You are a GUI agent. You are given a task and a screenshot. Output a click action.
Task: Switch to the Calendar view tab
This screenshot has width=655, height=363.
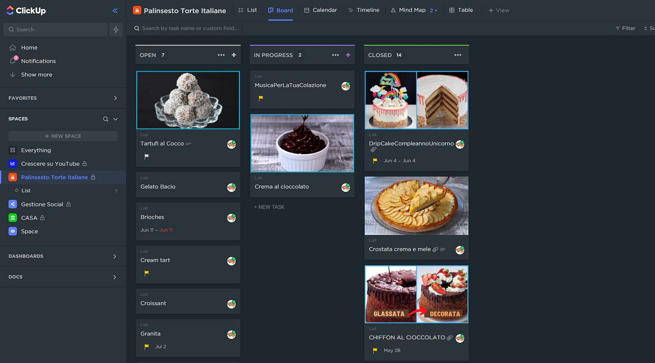click(321, 10)
